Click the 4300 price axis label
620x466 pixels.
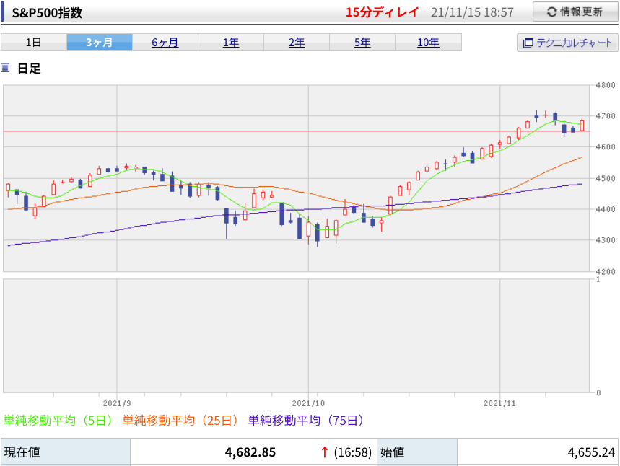click(606, 240)
